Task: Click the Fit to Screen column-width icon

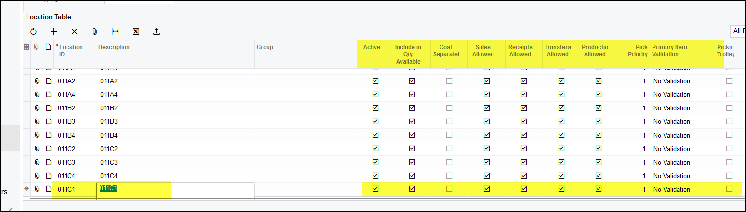Action: 115,32
